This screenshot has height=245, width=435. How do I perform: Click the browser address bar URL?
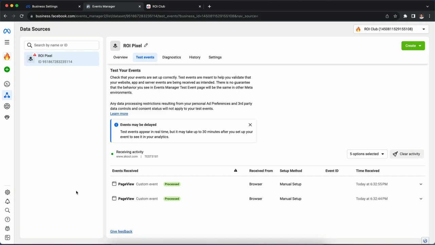coord(147,16)
